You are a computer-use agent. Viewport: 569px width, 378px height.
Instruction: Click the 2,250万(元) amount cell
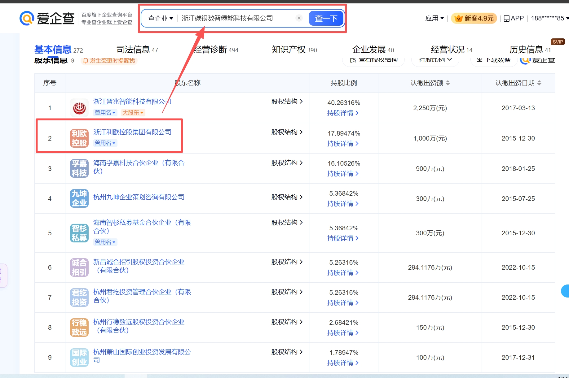(430, 108)
